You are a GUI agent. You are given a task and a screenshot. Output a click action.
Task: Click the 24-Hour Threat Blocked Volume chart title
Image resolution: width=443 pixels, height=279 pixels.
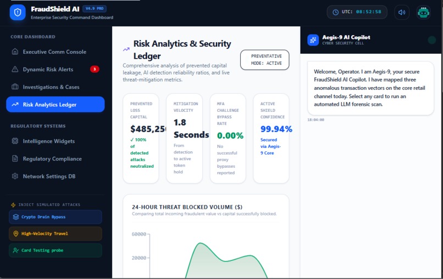[187, 207]
